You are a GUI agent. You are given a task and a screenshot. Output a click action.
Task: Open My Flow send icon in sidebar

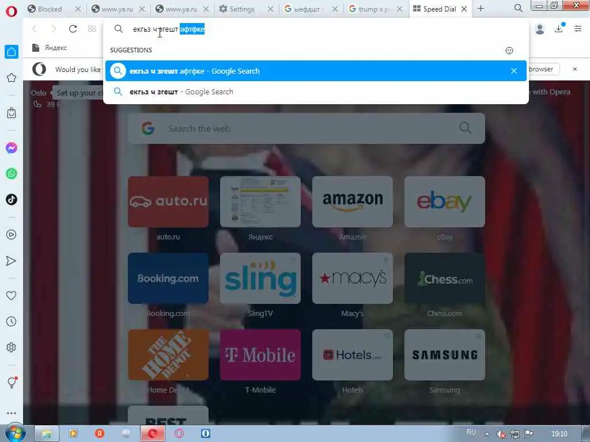click(12, 261)
